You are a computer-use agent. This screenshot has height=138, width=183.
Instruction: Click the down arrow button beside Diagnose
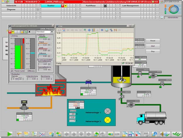(38, 9)
